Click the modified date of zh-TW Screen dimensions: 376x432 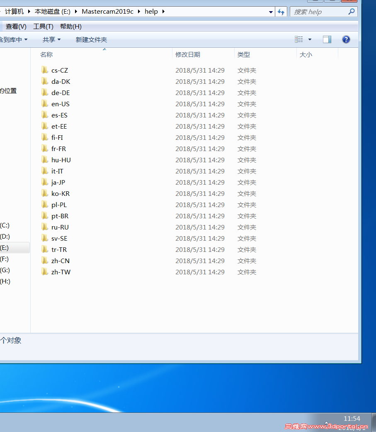200,272
